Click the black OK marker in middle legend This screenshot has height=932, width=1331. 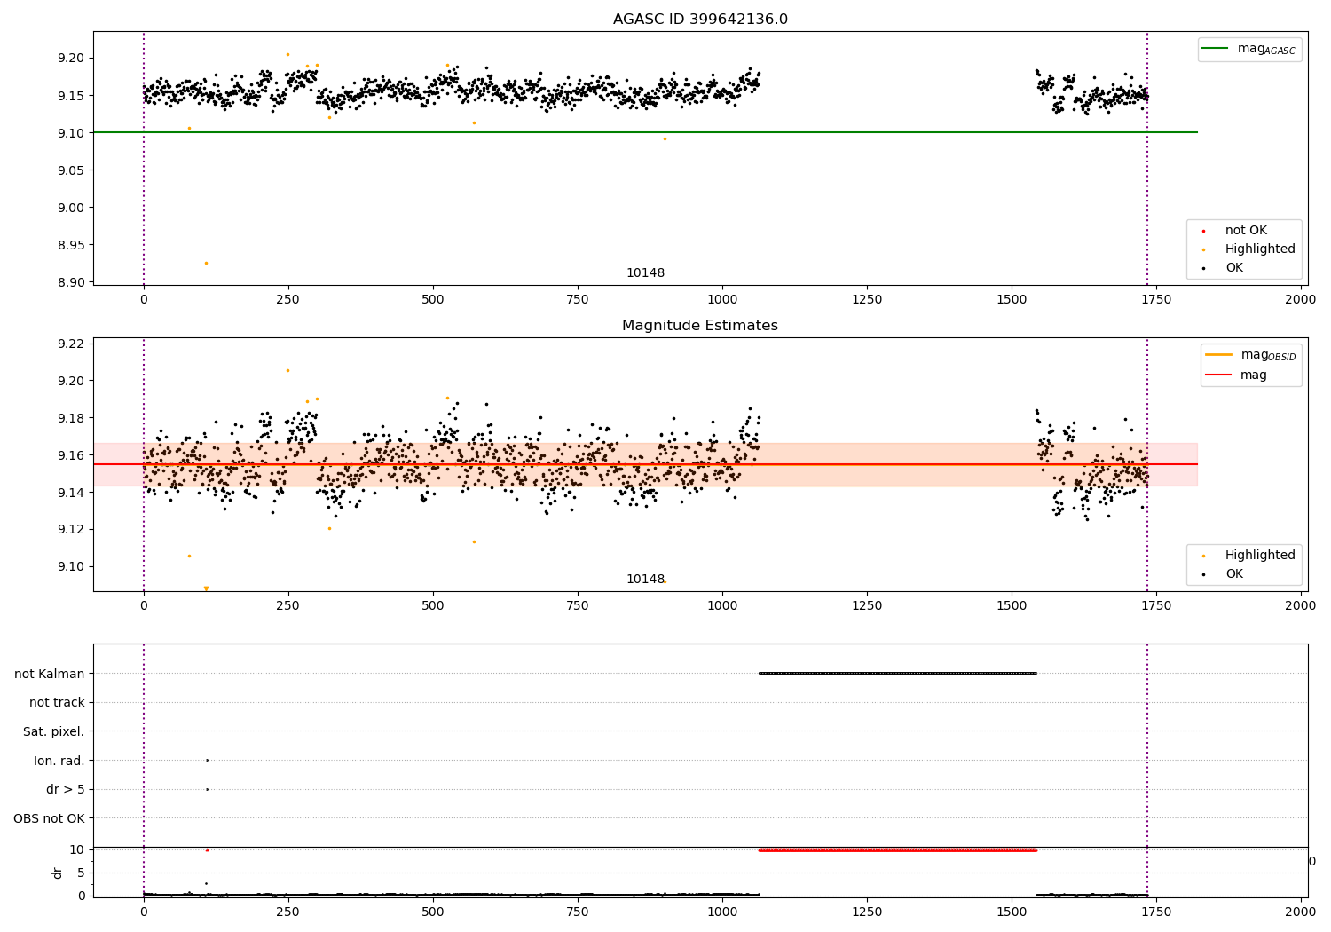tap(1203, 574)
